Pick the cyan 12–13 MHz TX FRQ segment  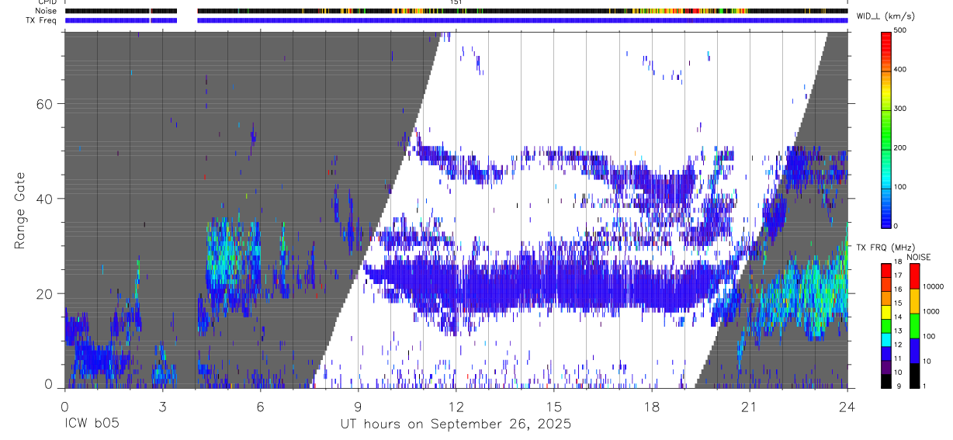tap(886, 340)
